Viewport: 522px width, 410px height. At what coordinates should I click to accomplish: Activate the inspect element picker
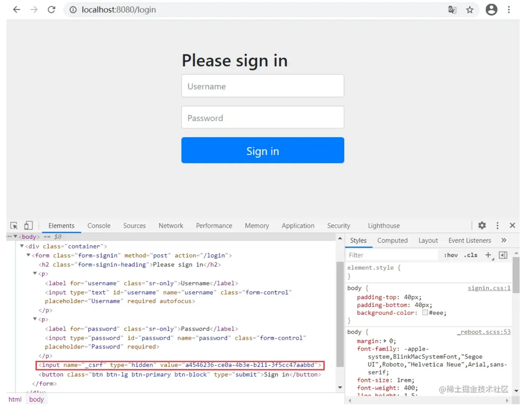14,225
